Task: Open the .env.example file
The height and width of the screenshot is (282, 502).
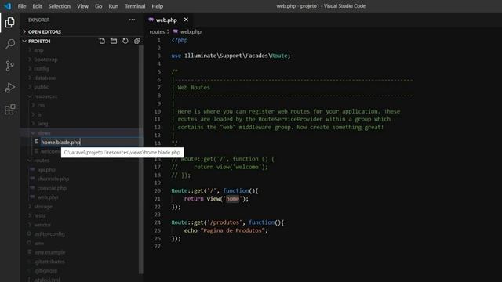Action: pyautogui.click(x=50, y=252)
